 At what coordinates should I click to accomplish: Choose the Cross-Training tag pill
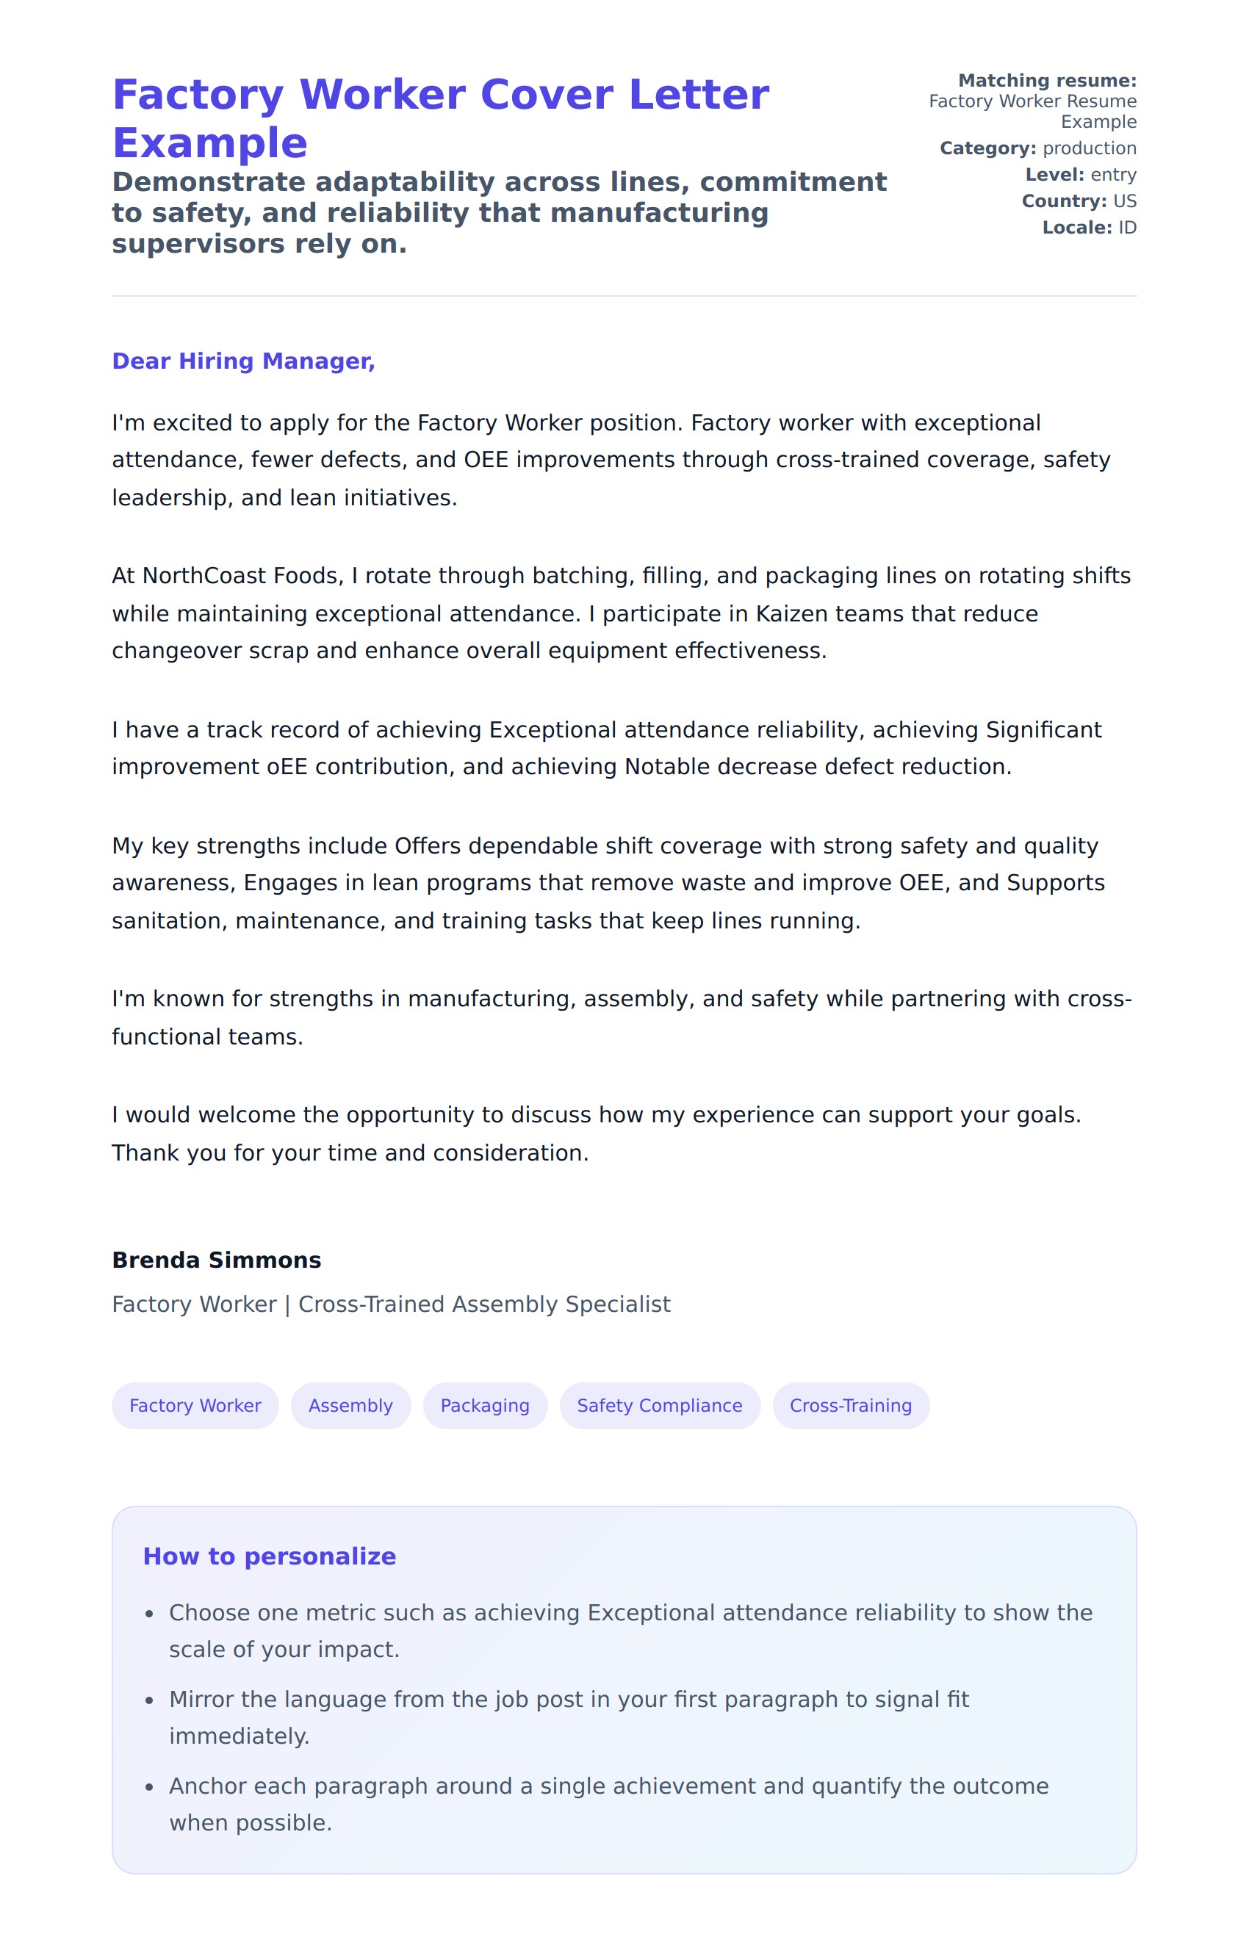(850, 1405)
